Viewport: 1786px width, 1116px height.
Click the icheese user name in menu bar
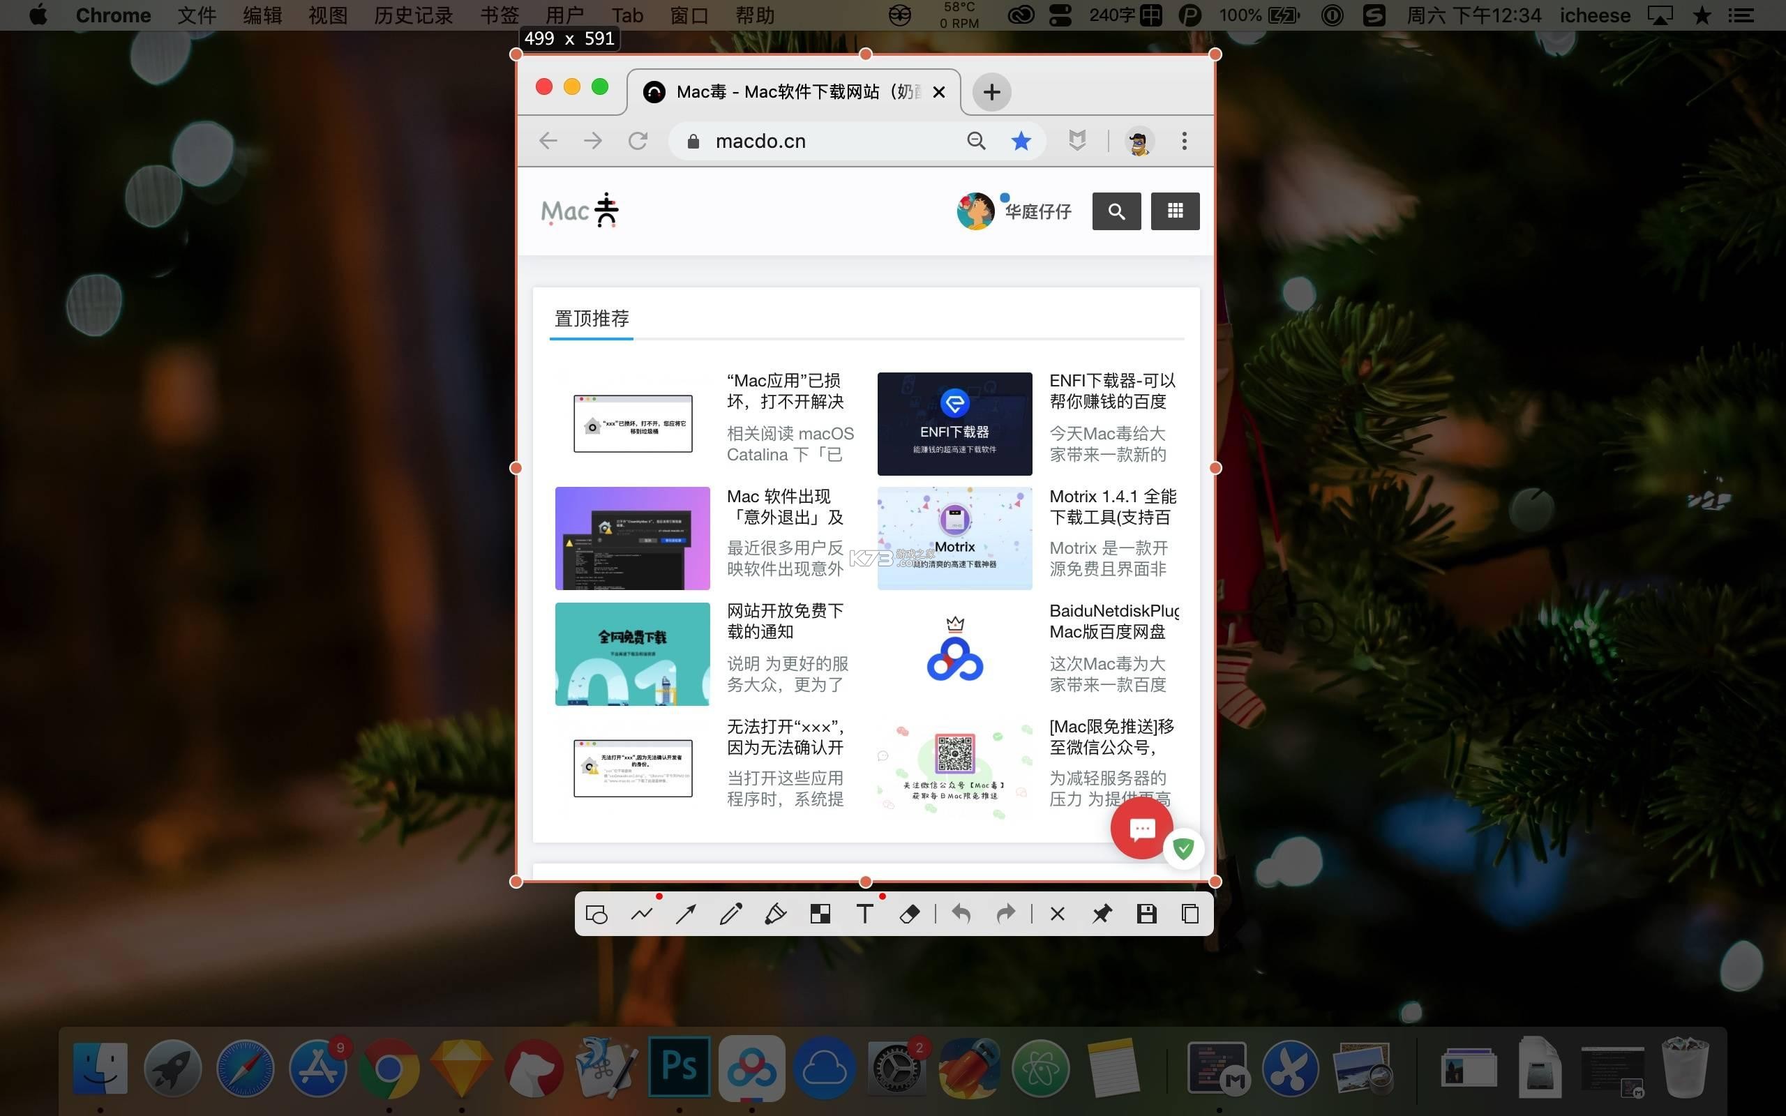click(x=1595, y=15)
